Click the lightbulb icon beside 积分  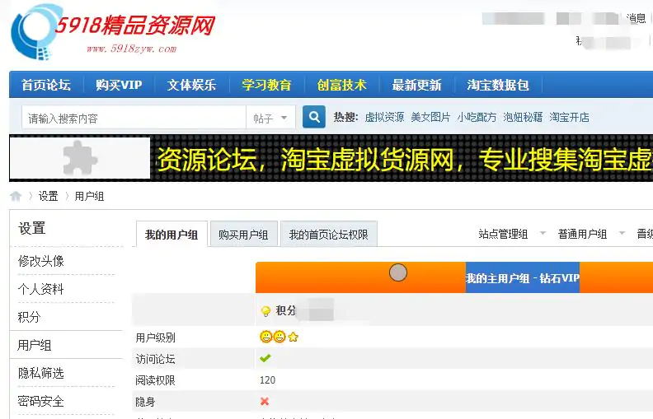pos(265,311)
